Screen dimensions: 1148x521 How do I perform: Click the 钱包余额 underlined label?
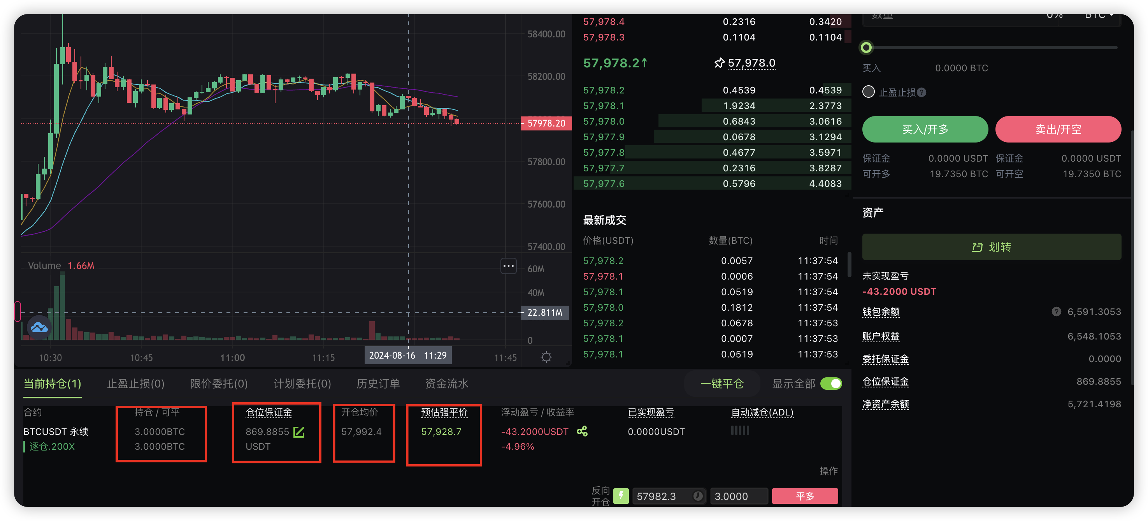coord(881,312)
